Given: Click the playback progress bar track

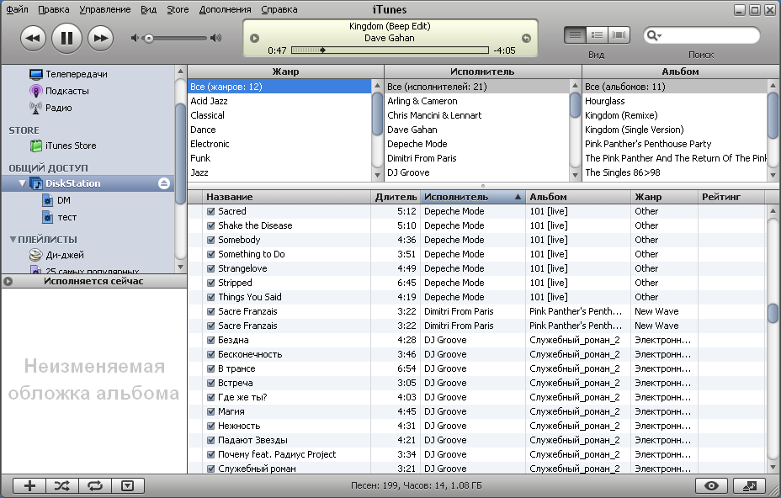Looking at the screenshot, I should (390, 50).
